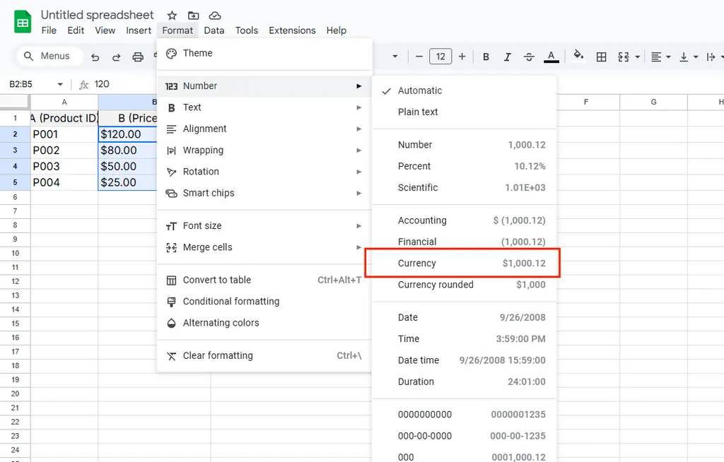Click the move to folder icon
Screen dimensions: 724x462
click(193, 16)
